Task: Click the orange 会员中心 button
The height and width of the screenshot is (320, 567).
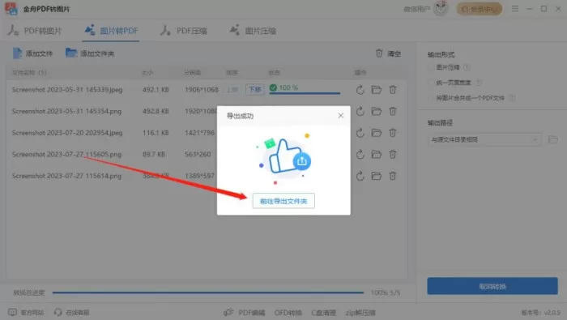Action: (x=480, y=9)
